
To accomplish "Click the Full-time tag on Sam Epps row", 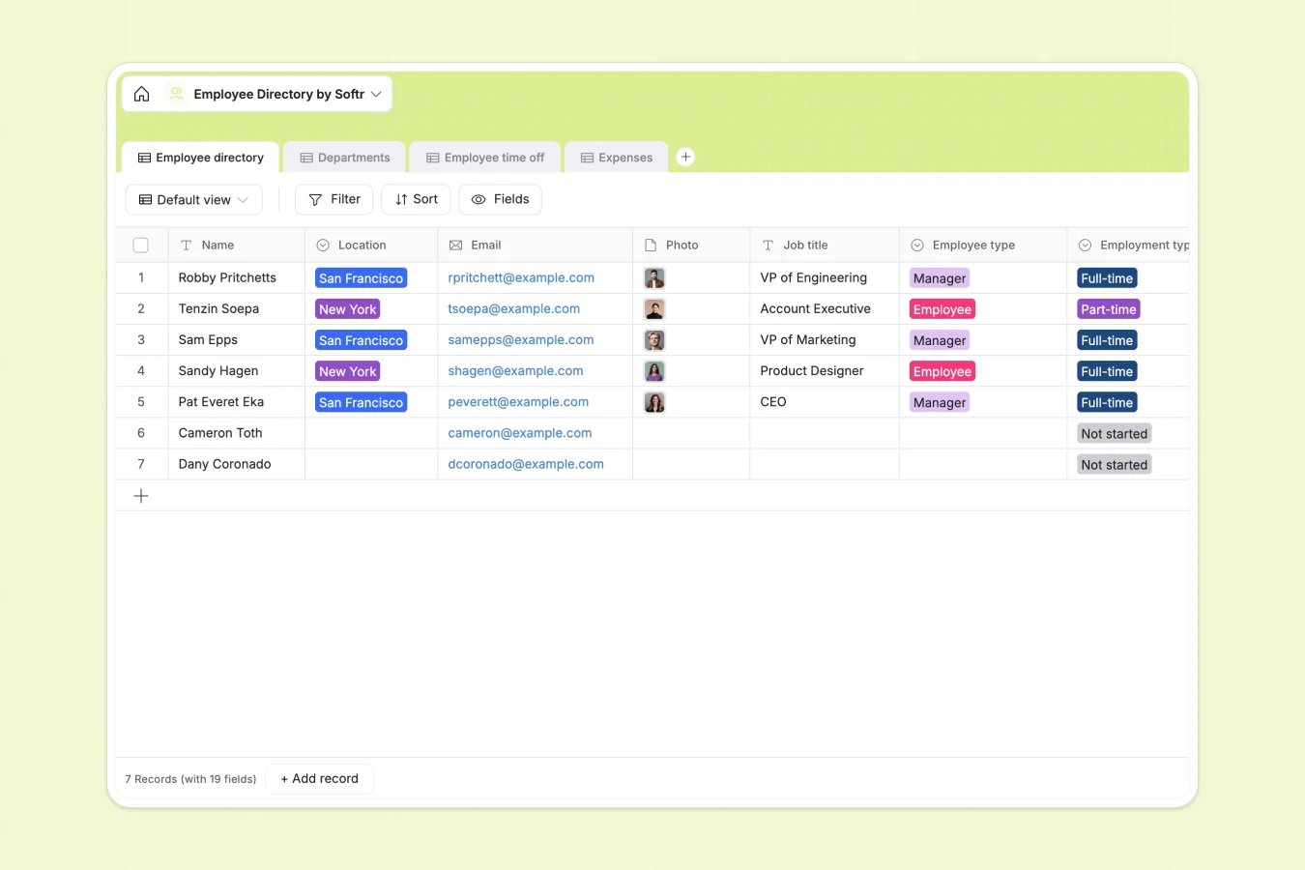I will point(1106,339).
